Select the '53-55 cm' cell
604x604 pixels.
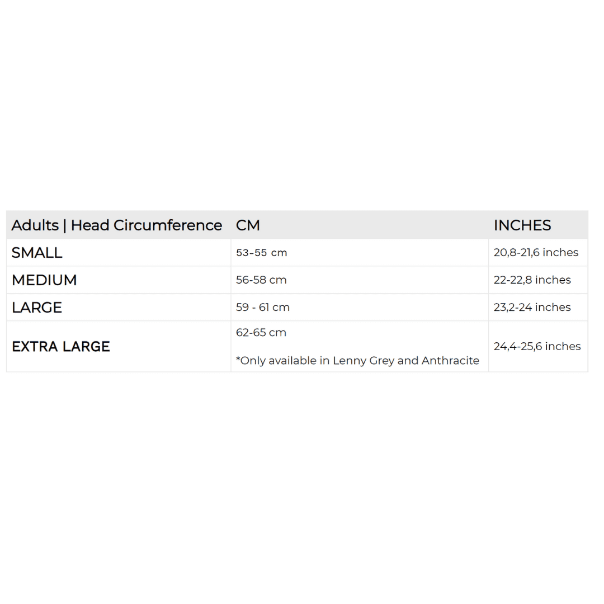click(261, 253)
